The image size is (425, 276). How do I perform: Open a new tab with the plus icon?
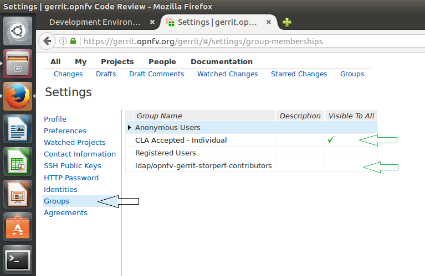[286, 23]
